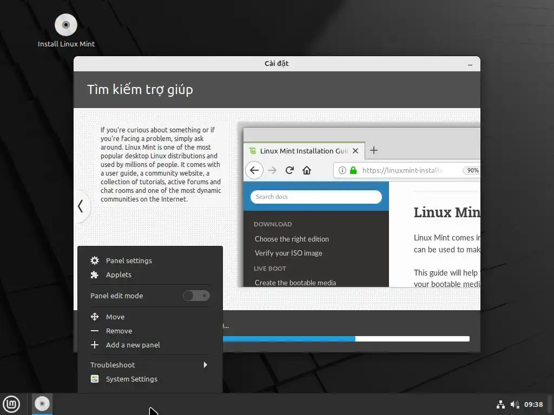Click the new tab plus button

pyautogui.click(x=373, y=150)
